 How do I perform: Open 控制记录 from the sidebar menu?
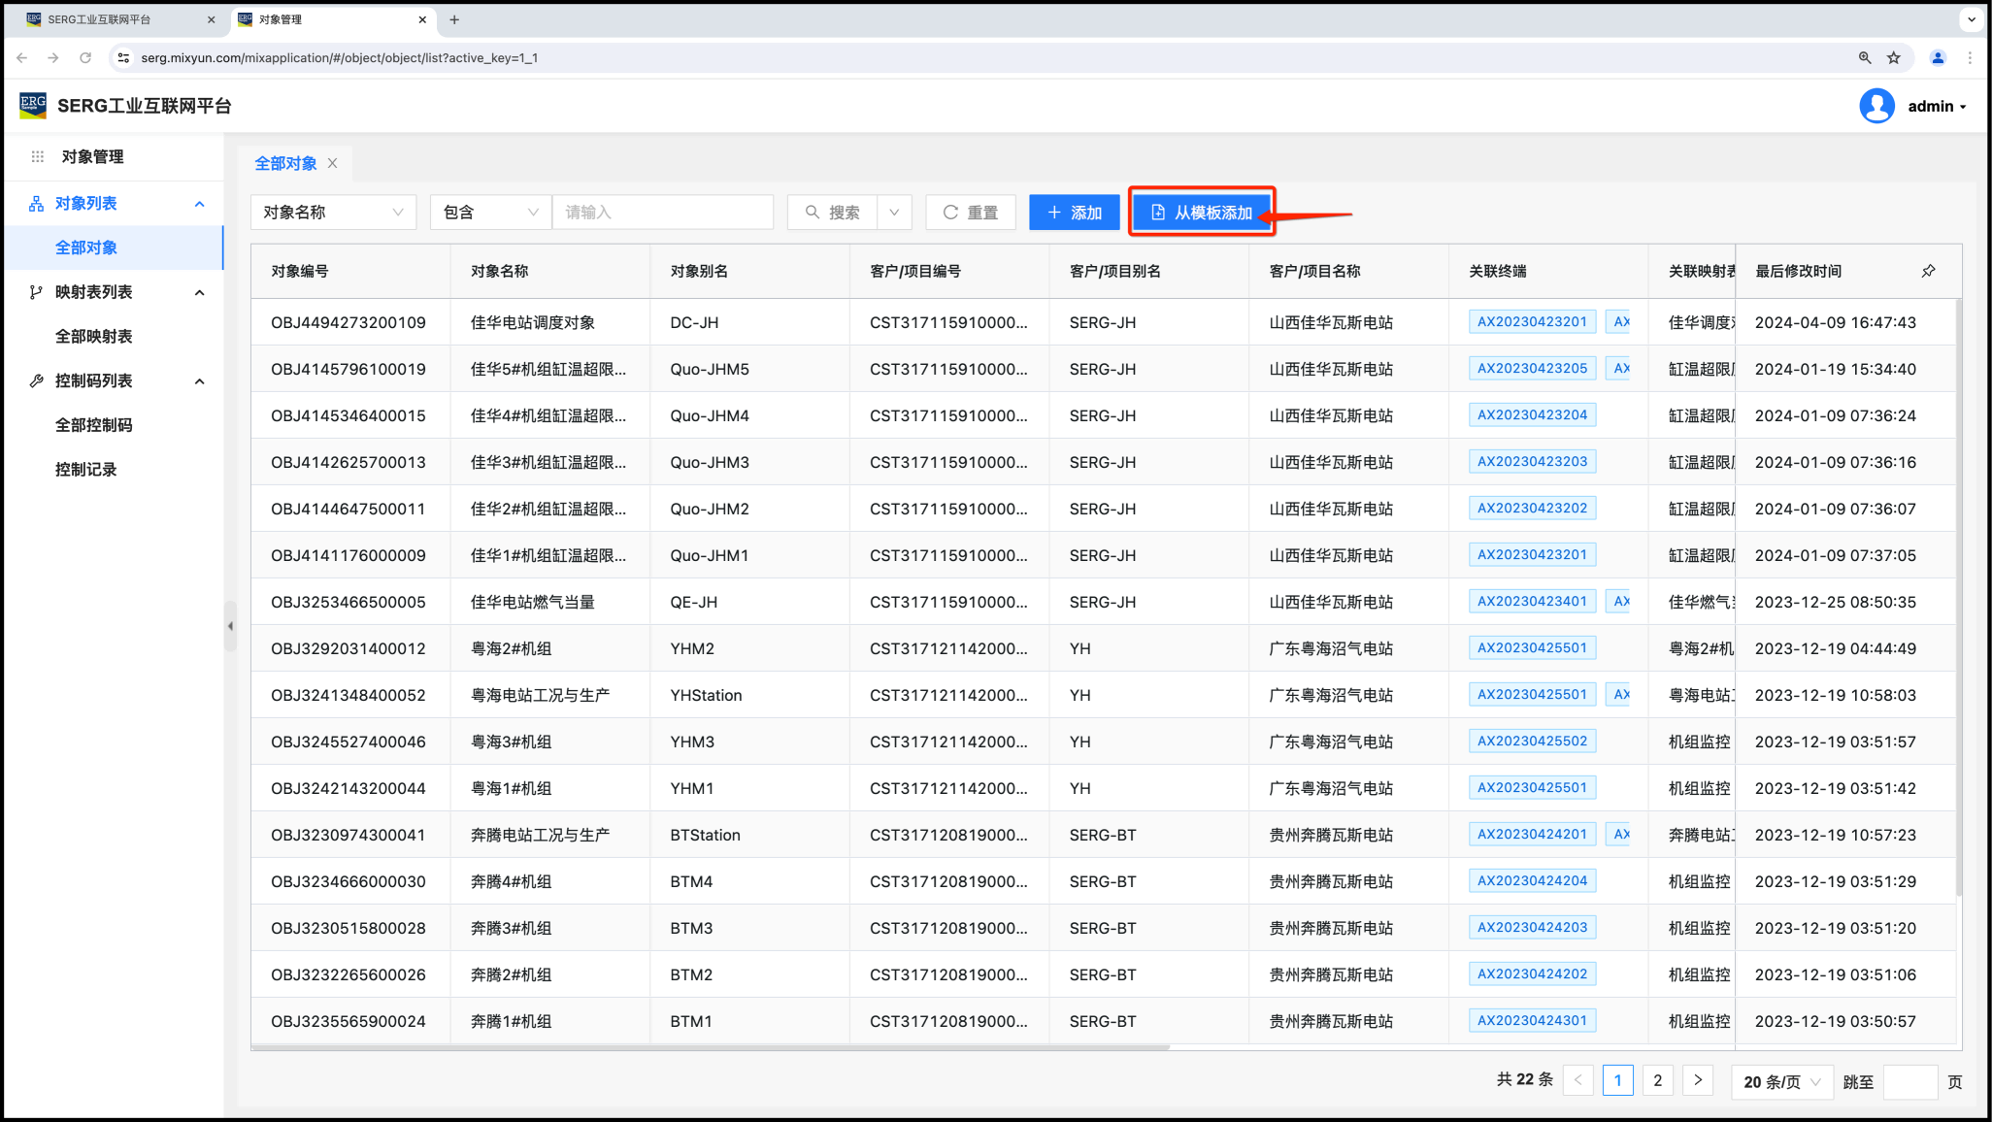pyautogui.click(x=86, y=470)
